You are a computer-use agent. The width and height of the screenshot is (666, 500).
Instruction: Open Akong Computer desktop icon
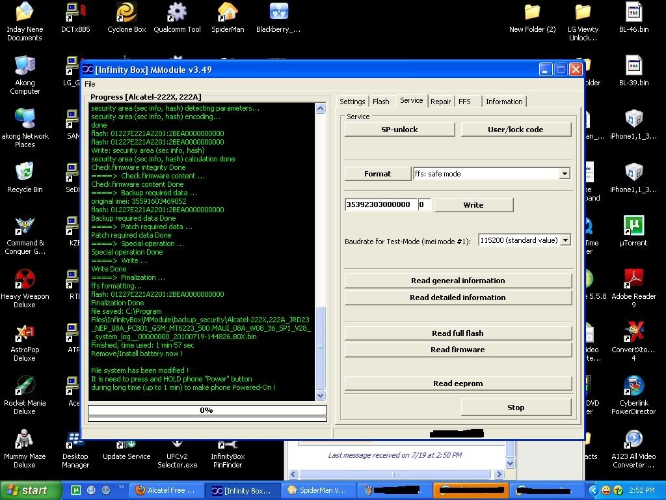point(25,75)
